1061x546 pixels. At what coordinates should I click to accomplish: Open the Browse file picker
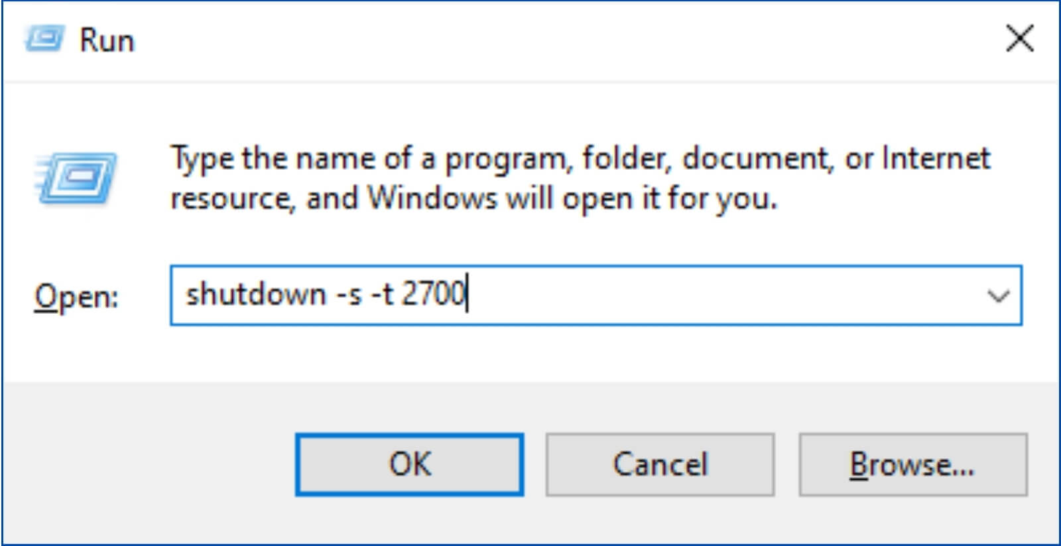[912, 463]
